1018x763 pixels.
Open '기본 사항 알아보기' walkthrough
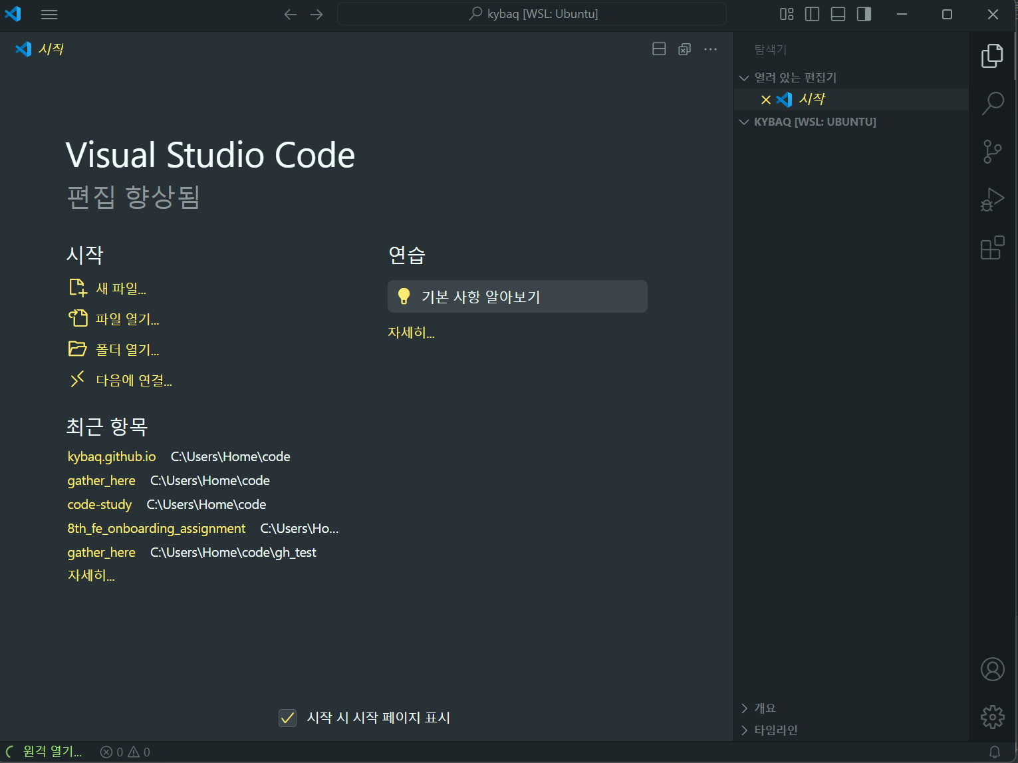point(517,297)
